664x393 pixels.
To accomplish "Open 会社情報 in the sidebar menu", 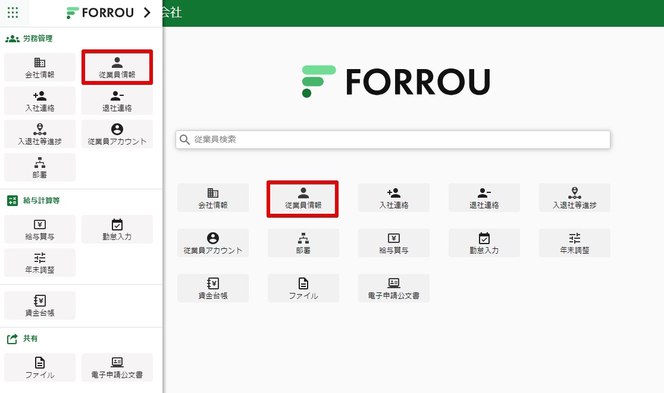I will click(x=40, y=67).
